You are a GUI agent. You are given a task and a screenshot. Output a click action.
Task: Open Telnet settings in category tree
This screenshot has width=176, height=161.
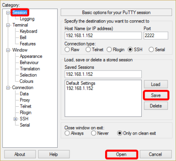tap(26, 106)
